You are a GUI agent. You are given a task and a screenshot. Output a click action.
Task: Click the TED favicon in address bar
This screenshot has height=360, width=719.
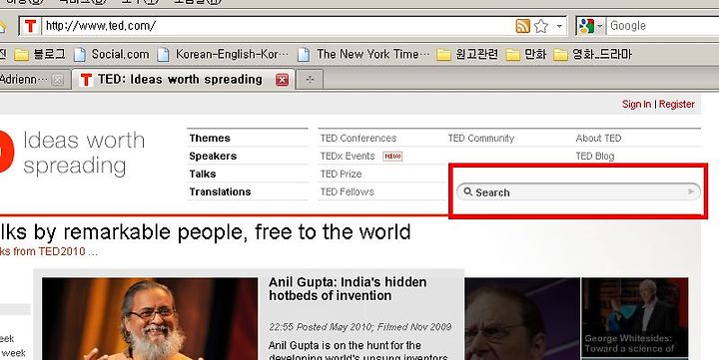pyautogui.click(x=30, y=26)
